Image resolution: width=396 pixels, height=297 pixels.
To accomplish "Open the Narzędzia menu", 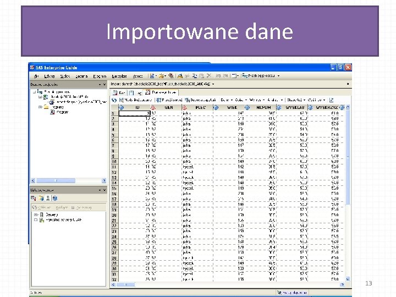I will [x=119, y=76].
